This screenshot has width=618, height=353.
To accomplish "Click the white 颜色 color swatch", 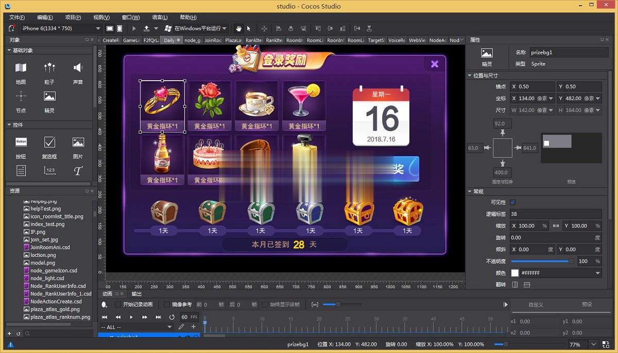I will (514, 273).
